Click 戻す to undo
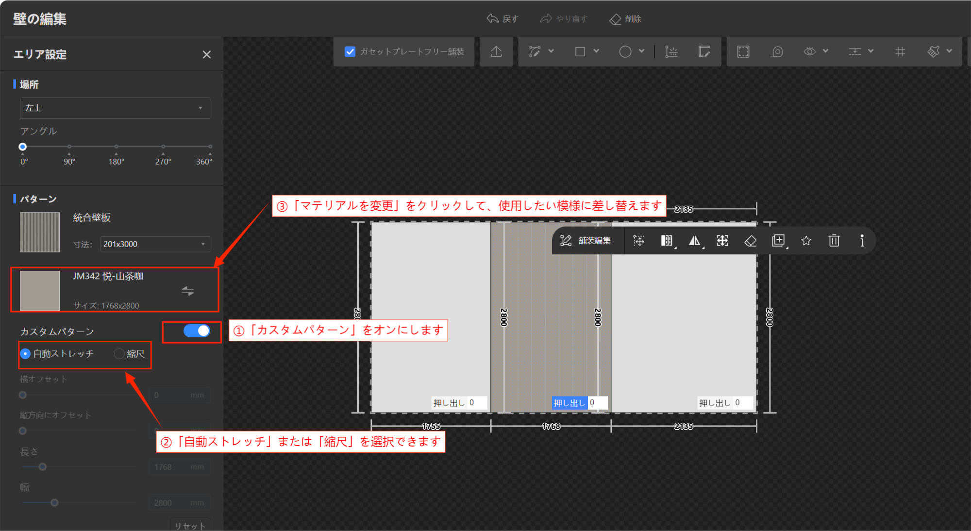 point(502,19)
